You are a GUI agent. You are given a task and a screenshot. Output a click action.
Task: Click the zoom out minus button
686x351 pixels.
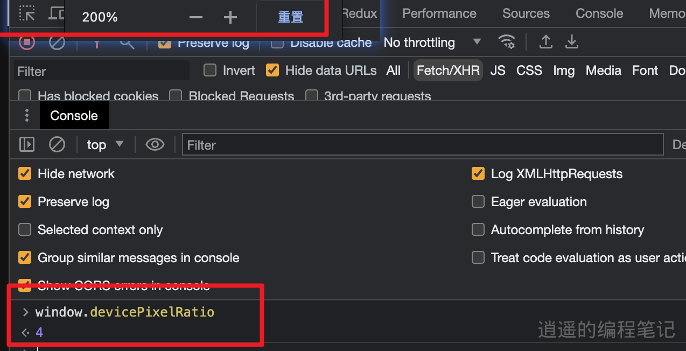pyautogui.click(x=196, y=18)
